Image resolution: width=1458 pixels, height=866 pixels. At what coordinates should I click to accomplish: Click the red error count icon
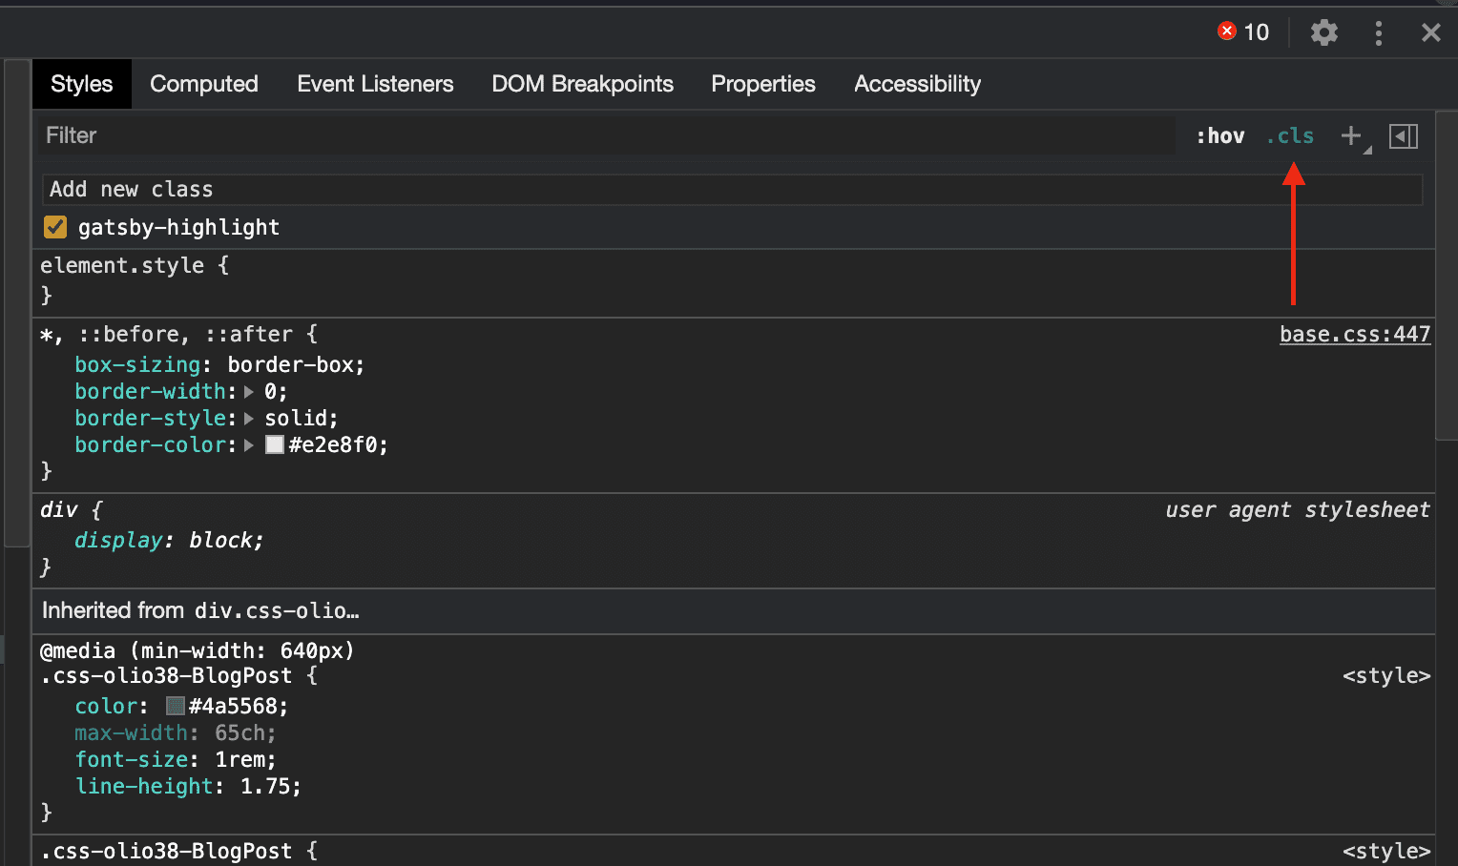click(1227, 31)
